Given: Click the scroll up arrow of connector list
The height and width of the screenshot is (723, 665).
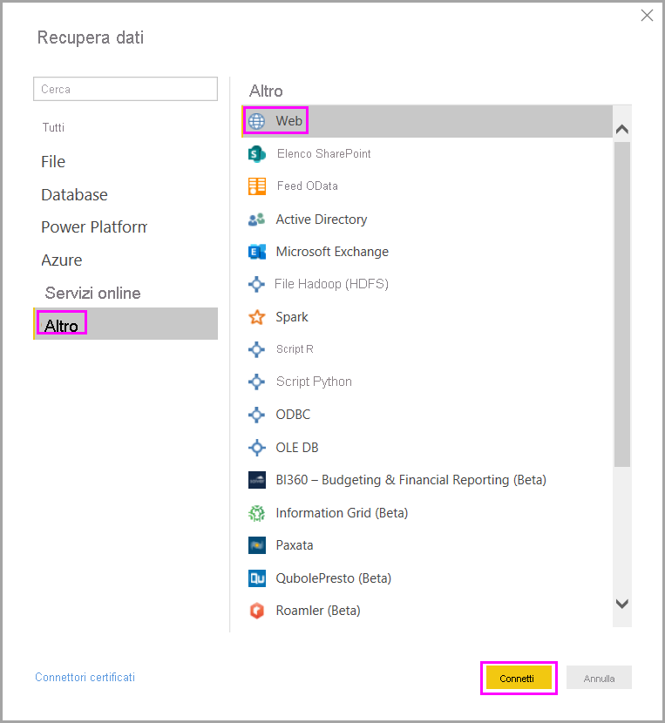Looking at the screenshot, I should [622, 129].
